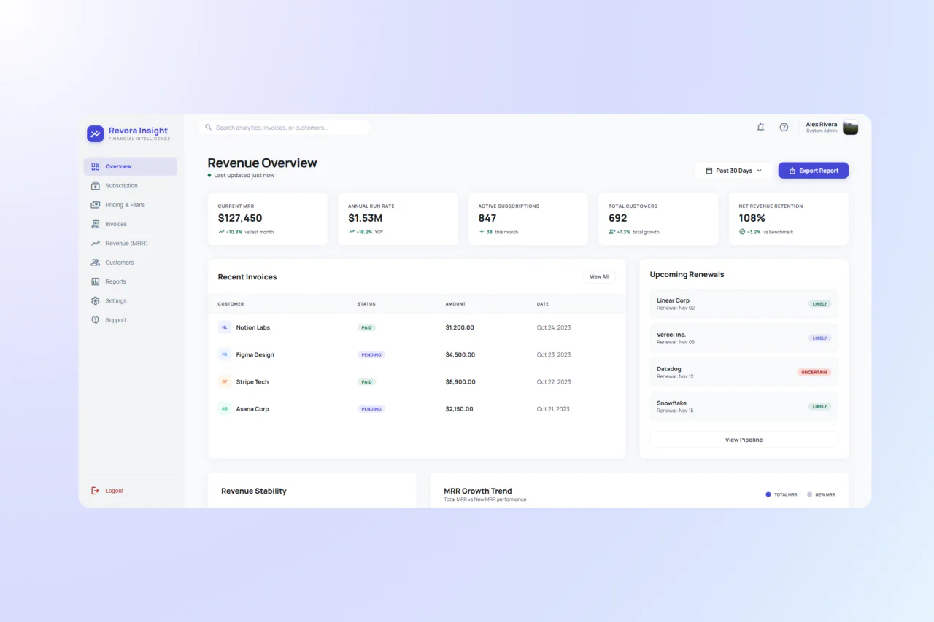Click Figma Design customer name
This screenshot has height=622, width=934.
pos(255,354)
